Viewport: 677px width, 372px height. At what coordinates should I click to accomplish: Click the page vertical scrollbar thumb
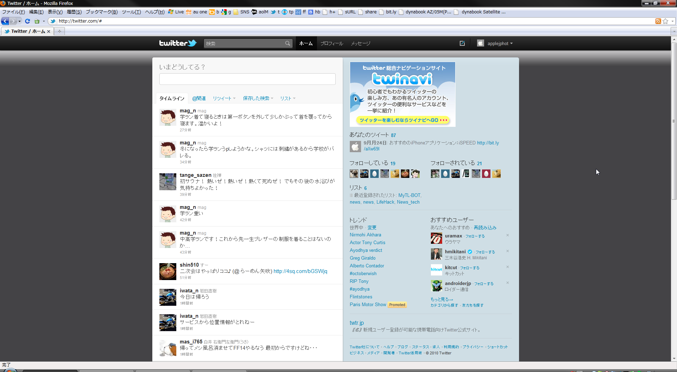pyautogui.click(x=674, y=121)
